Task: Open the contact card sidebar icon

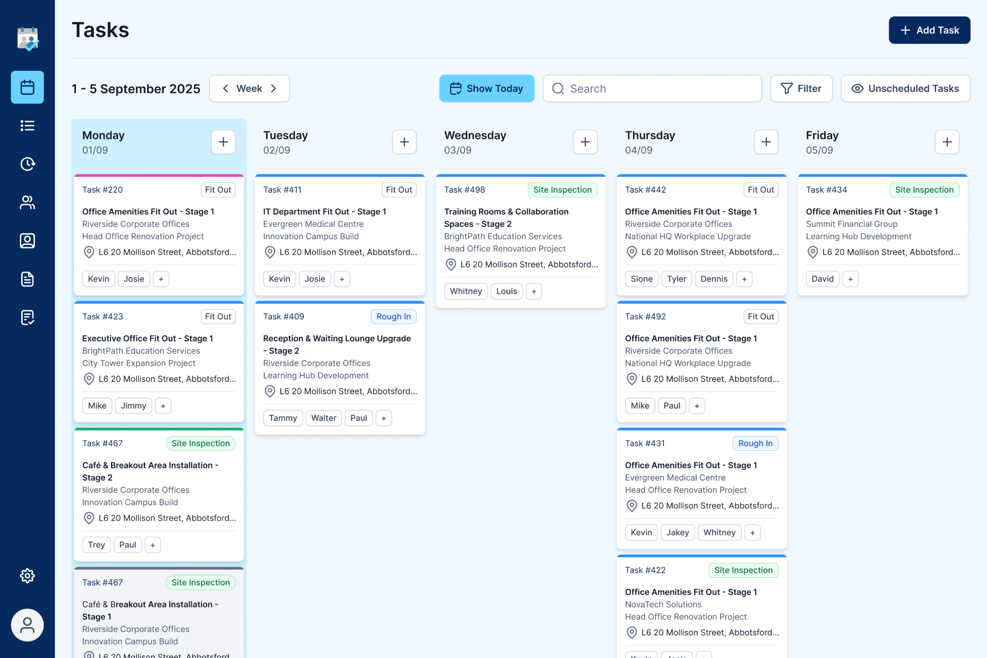Action: click(27, 241)
